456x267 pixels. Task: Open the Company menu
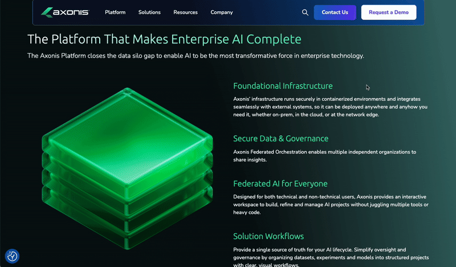tap(222, 12)
